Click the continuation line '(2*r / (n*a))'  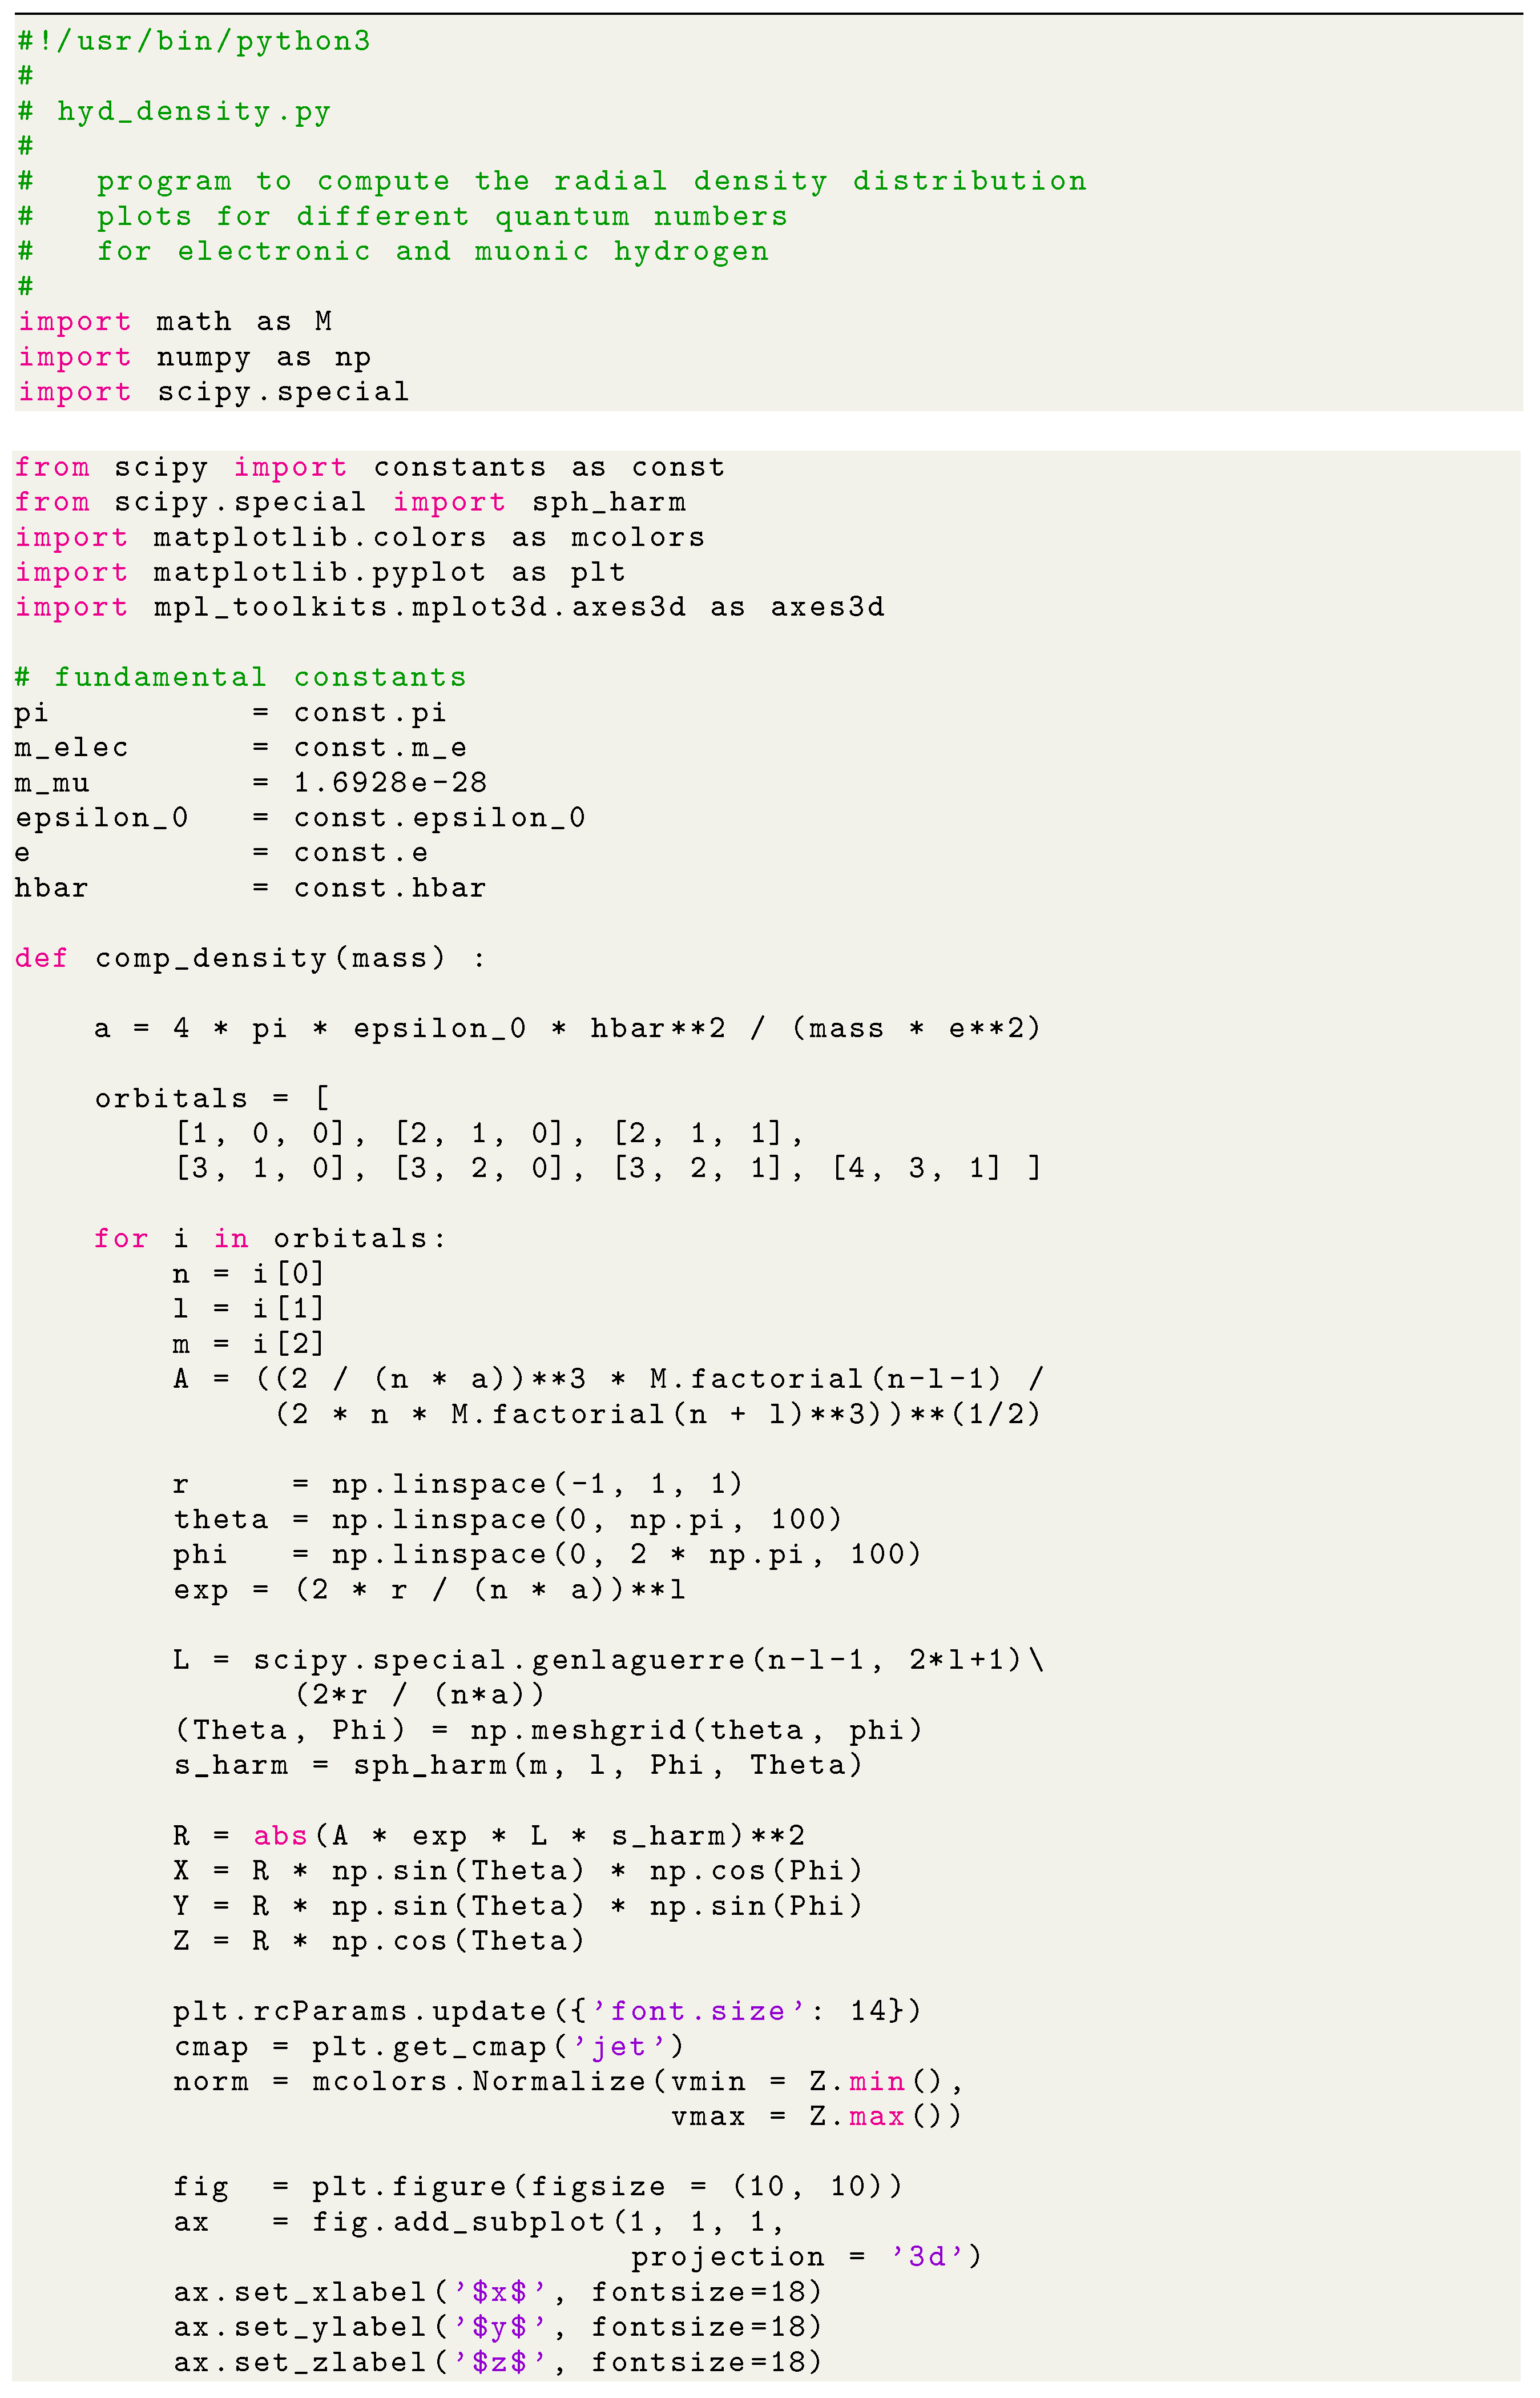point(420,1695)
